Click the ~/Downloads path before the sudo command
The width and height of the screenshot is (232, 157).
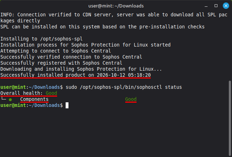coord(44,87)
